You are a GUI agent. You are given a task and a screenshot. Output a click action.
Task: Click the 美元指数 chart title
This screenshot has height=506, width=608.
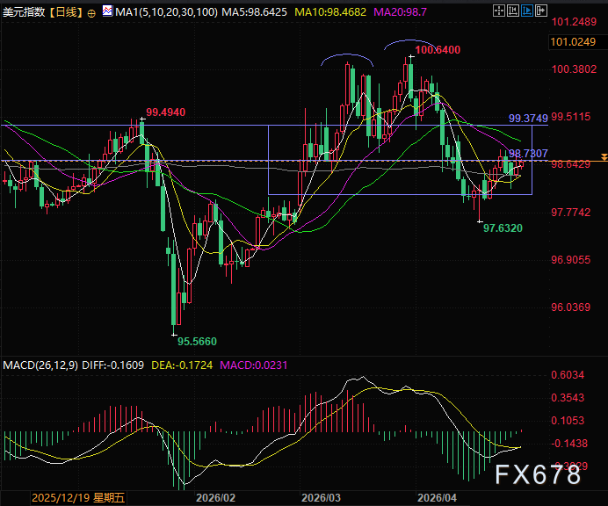[24, 13]
